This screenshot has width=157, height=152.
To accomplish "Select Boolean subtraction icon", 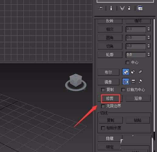I will click(133, 72).
